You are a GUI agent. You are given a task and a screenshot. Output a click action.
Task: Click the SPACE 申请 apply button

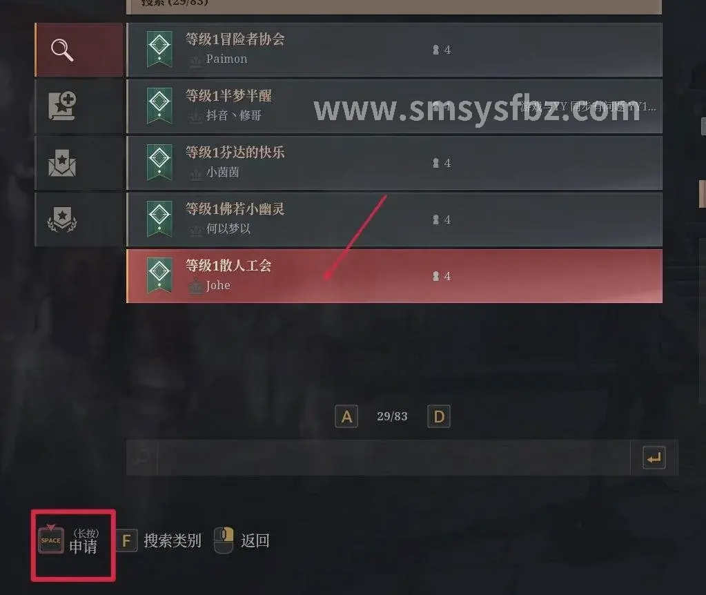tap(73, 545)
